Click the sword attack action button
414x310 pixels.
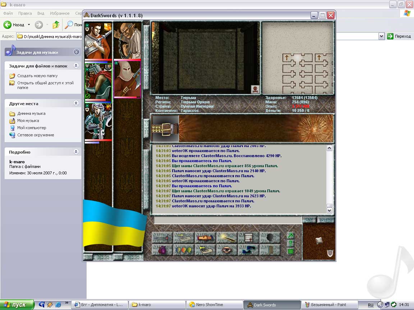[x=162, y=238]
